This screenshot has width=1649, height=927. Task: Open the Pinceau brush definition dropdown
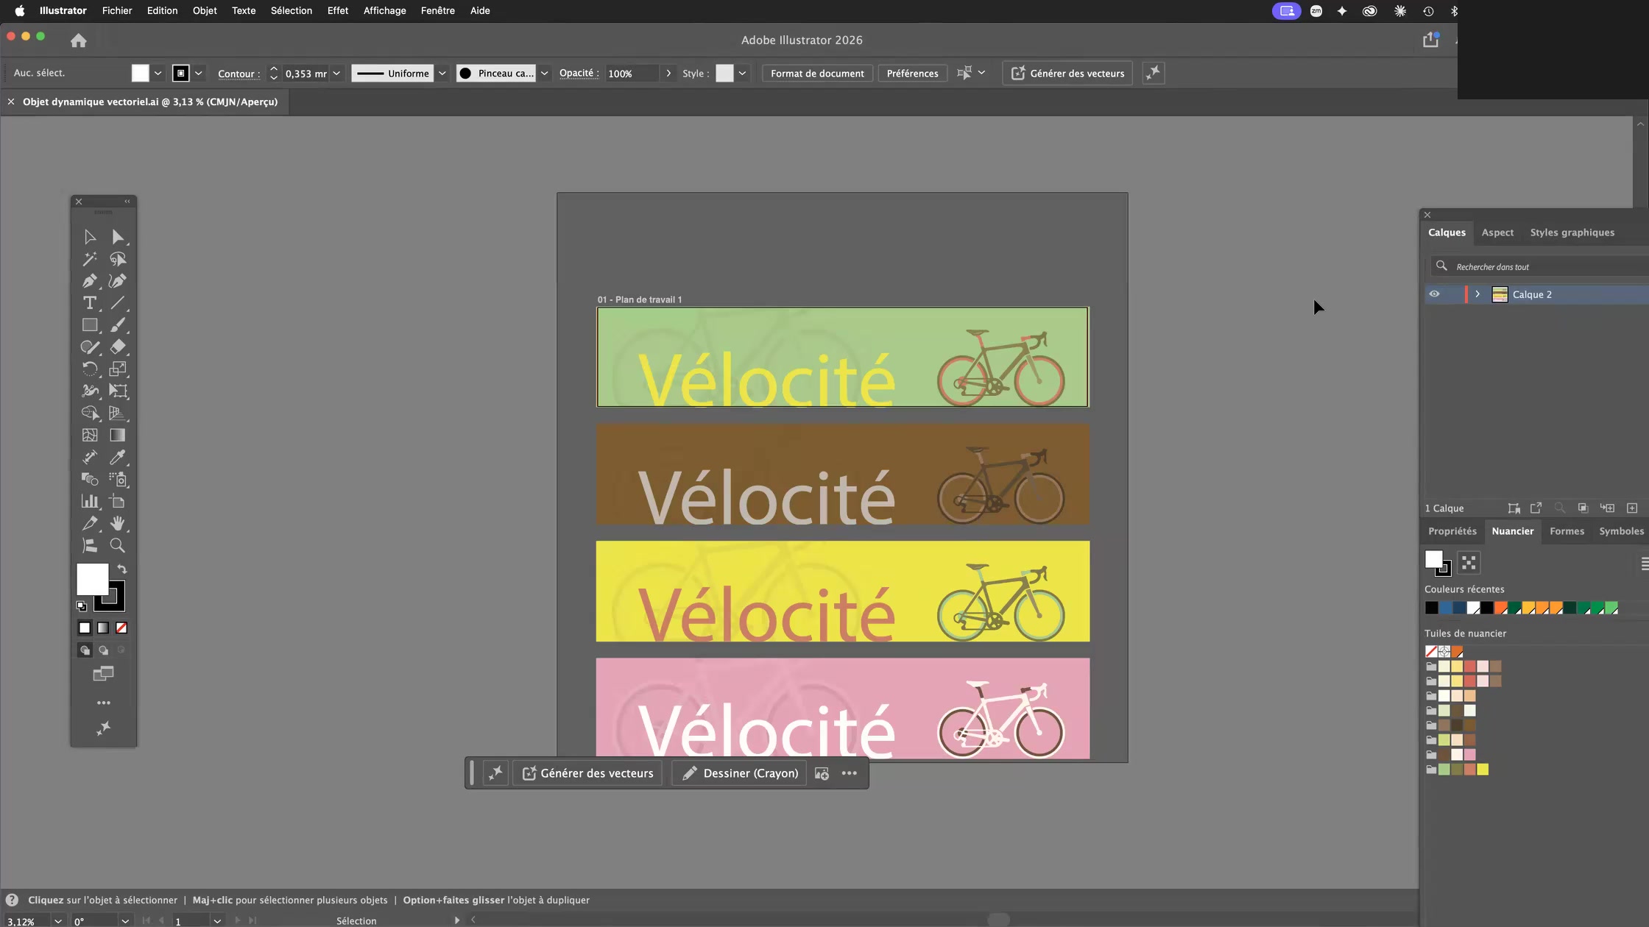click(545, 73)
